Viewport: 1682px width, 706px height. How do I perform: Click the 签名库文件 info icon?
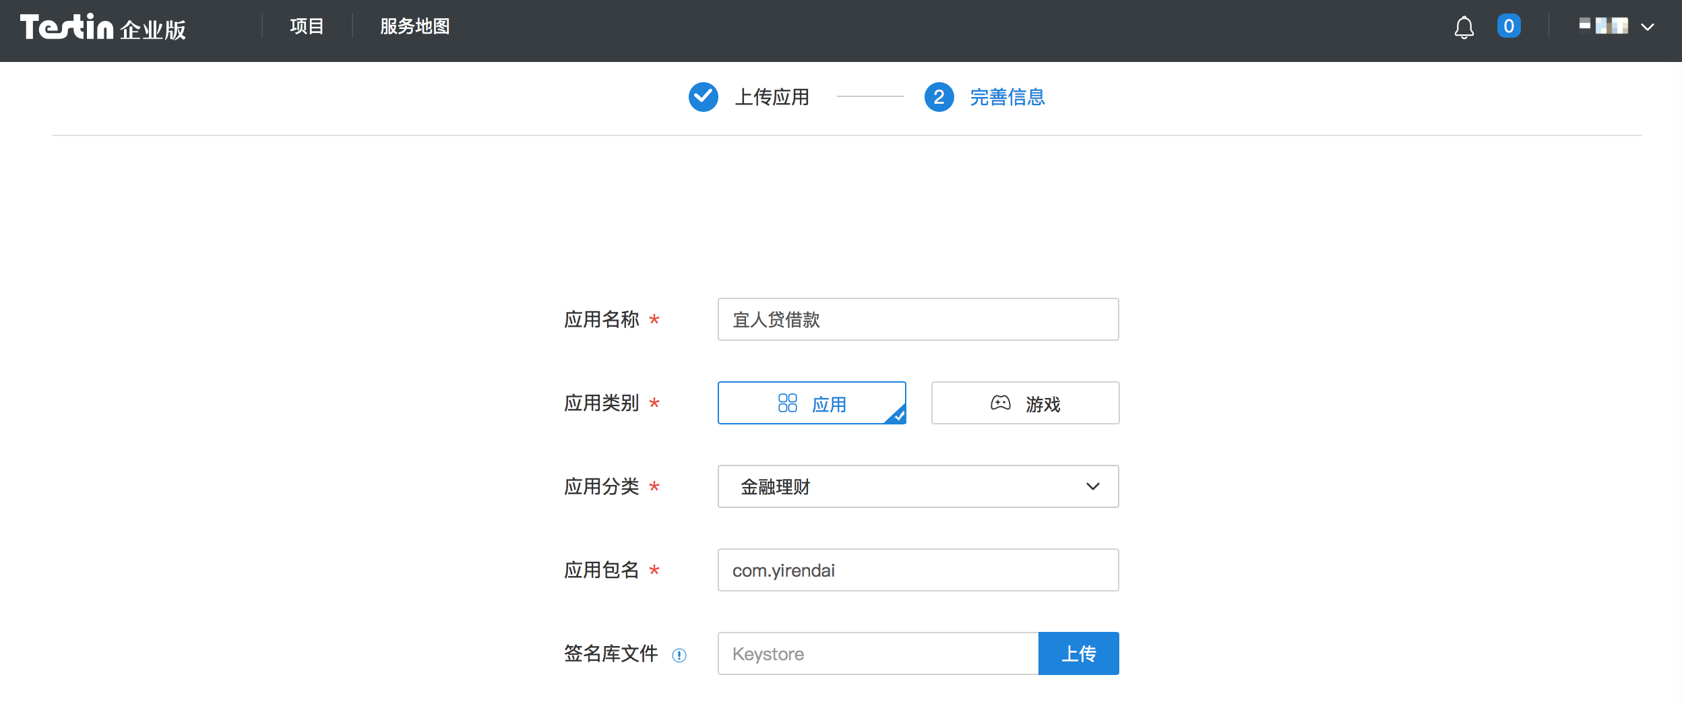coord(679,655)
